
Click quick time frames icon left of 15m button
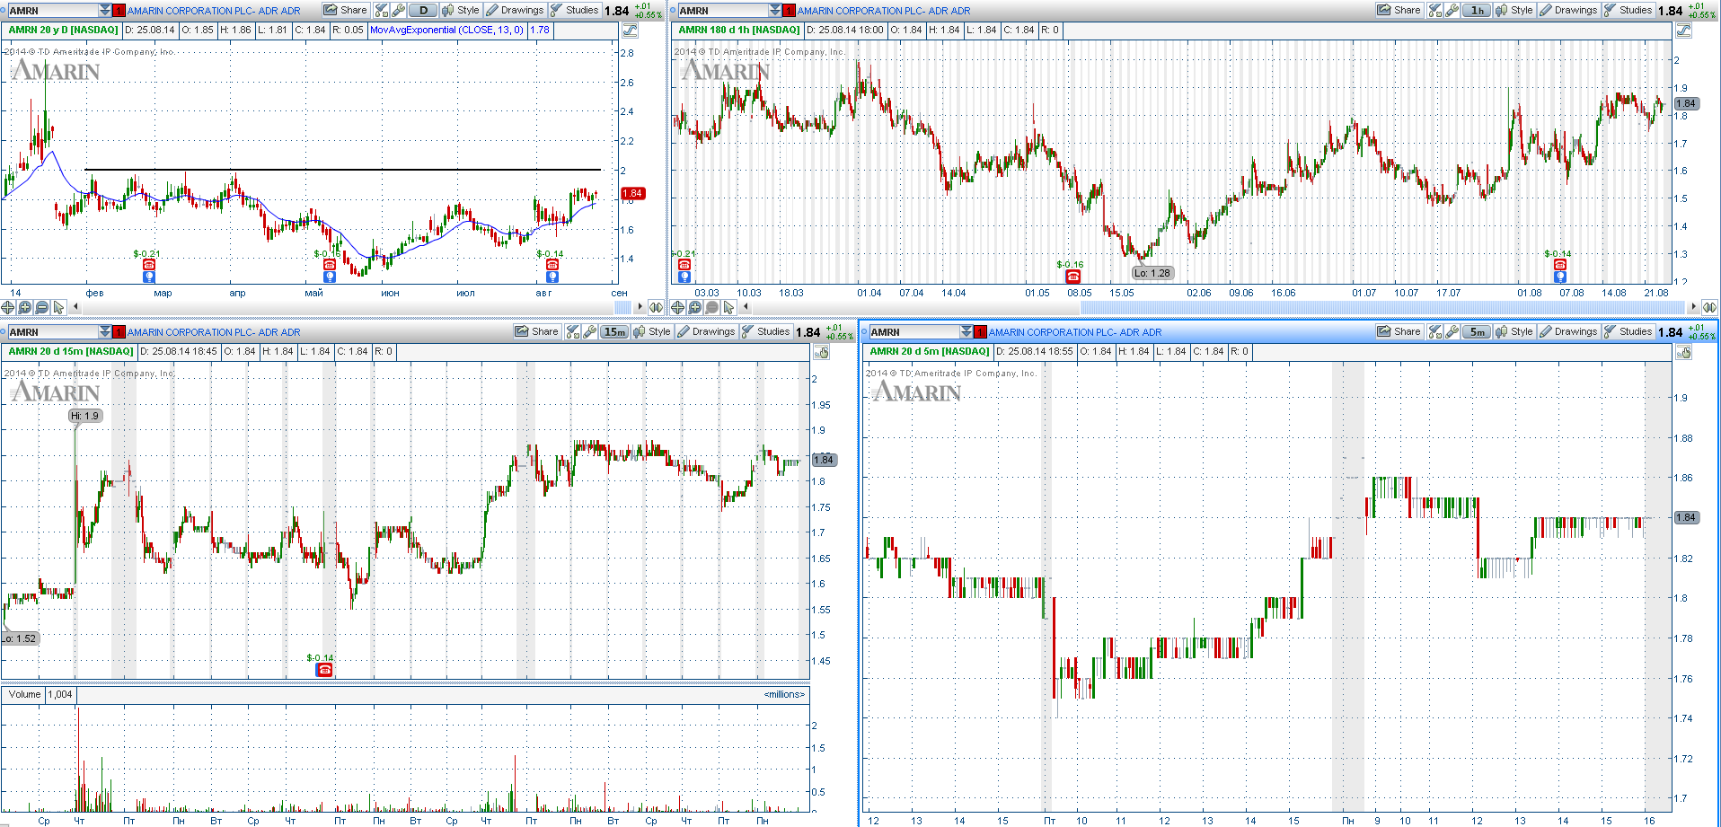(573, 331)
